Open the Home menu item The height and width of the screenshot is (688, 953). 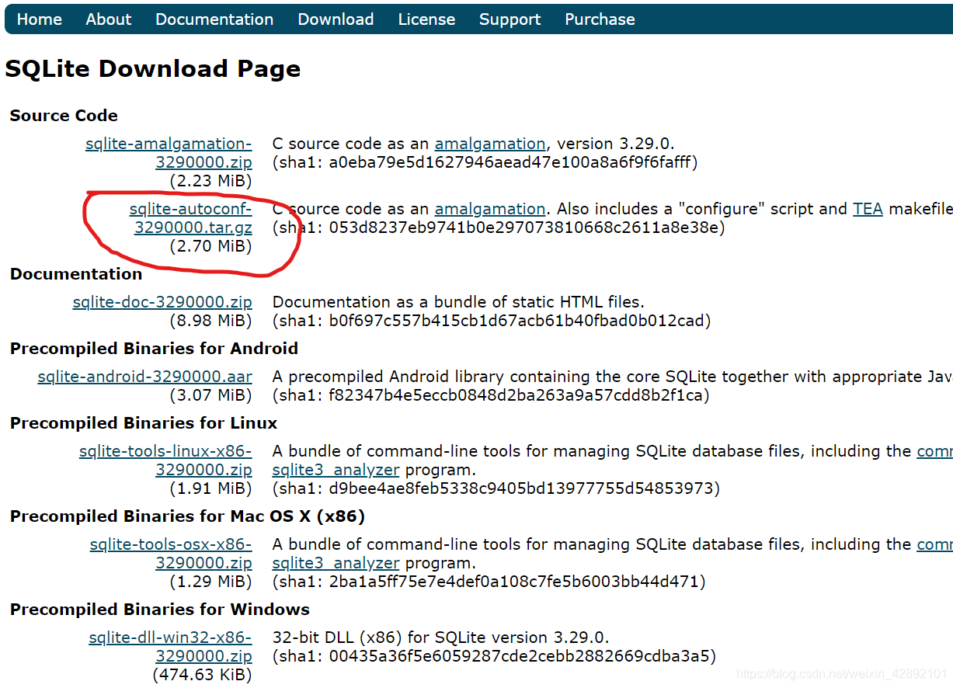click(40, 19)
